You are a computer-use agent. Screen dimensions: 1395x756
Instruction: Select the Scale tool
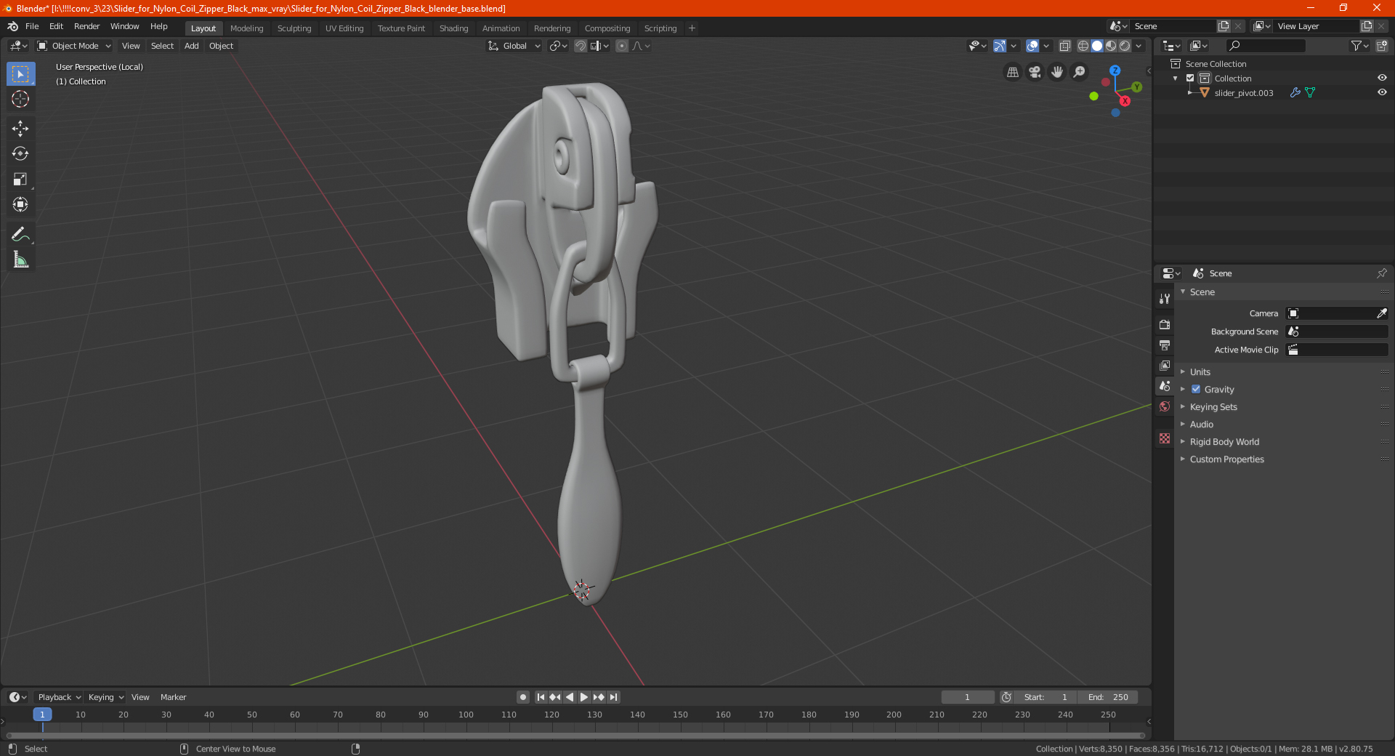[x=20, y=179]
